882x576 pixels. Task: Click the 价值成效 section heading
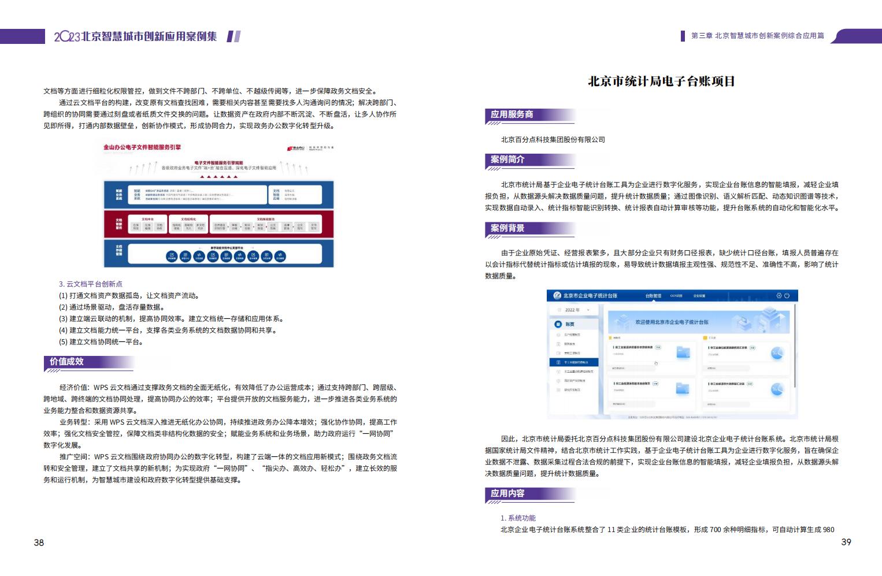(x=66, y=362)
